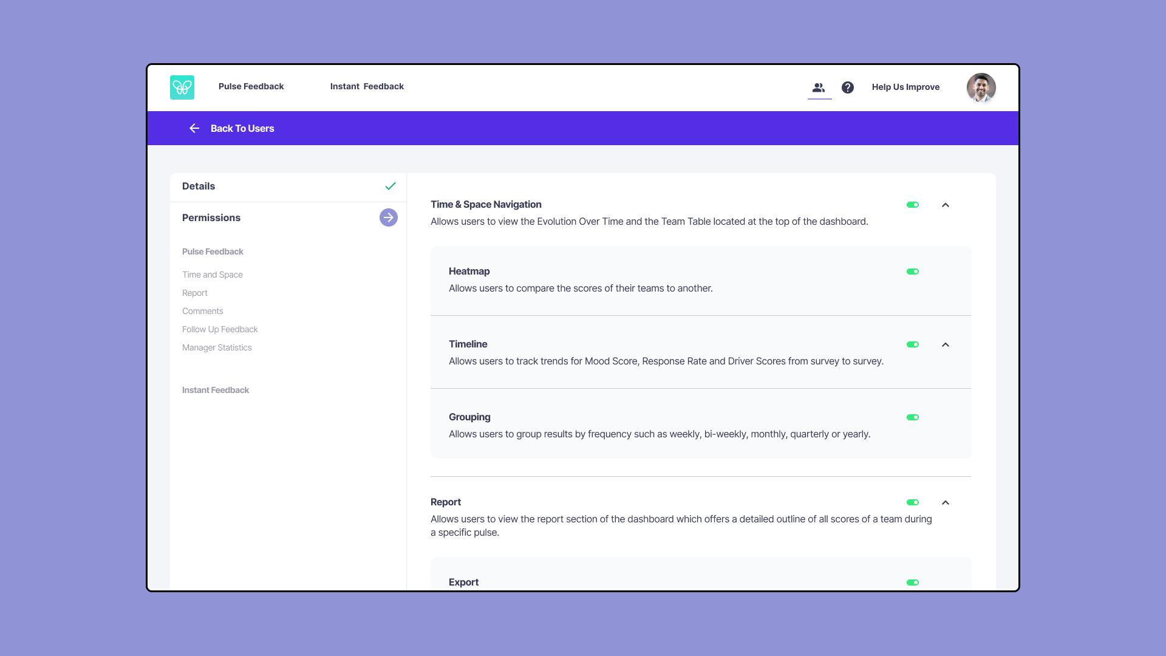Toggle Time & Space Navigation switch
This screenshot has width=1166, height=656.
tap(913, 205)
